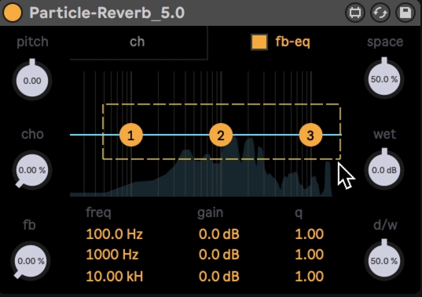Screen dimensions: 422x297
Task: Click the 10.00 kHz frequency value
Action: pos(114,276)
